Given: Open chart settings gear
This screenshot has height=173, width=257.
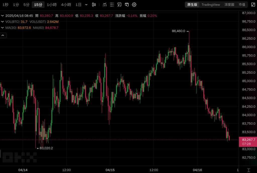Looking at the screenshot, I should click(134, 5).
